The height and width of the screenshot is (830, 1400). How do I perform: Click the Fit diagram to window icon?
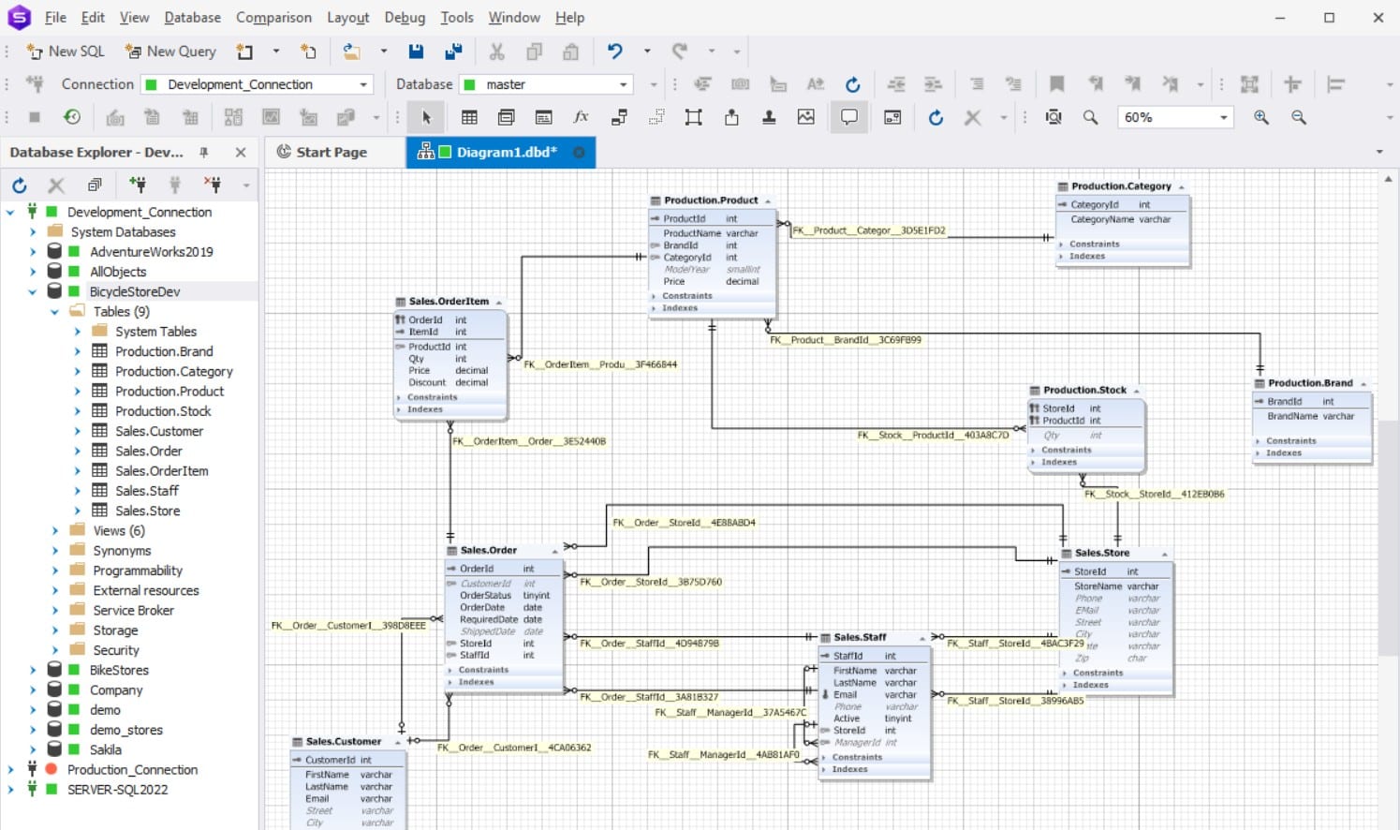point(1054,117)
